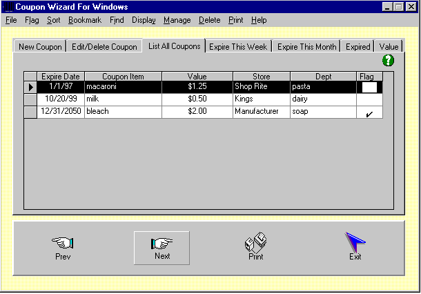Open the Bookmark menu

(85, 20)
